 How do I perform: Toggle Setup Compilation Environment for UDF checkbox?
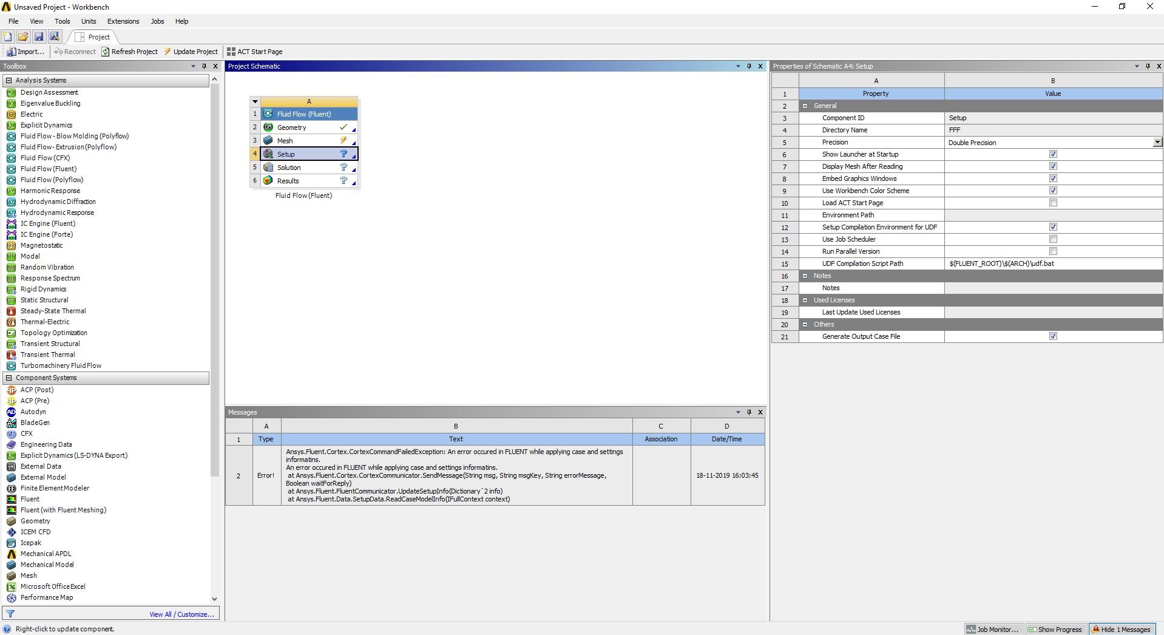[x=1053, y=227]
